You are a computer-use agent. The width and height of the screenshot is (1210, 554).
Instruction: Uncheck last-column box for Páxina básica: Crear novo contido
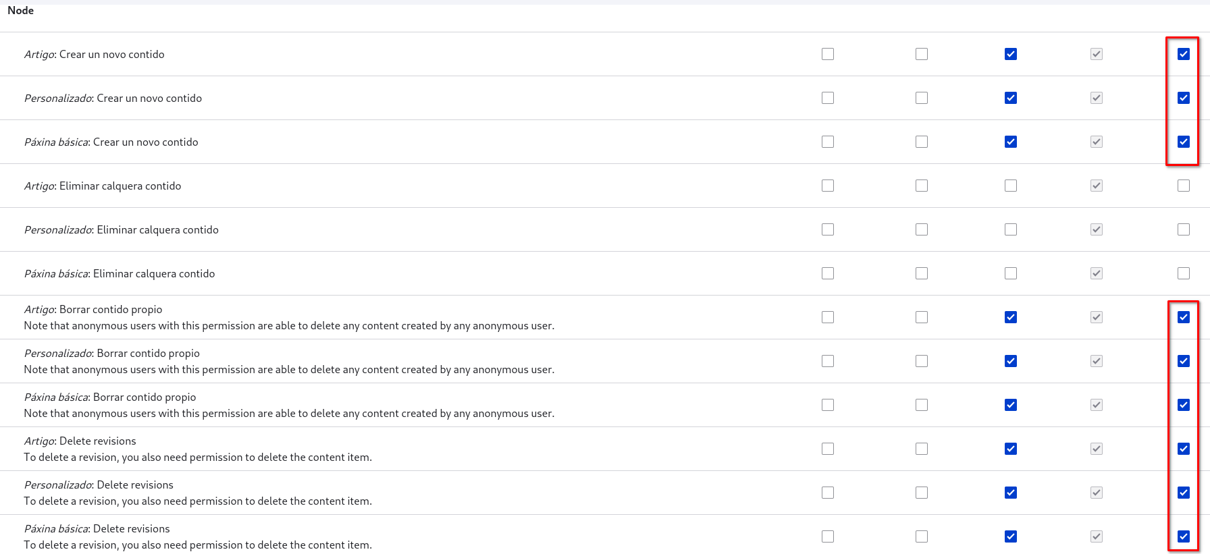1183,142
